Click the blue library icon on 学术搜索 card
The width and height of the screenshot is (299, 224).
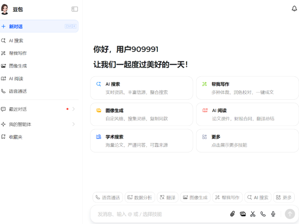click(99, 137)
